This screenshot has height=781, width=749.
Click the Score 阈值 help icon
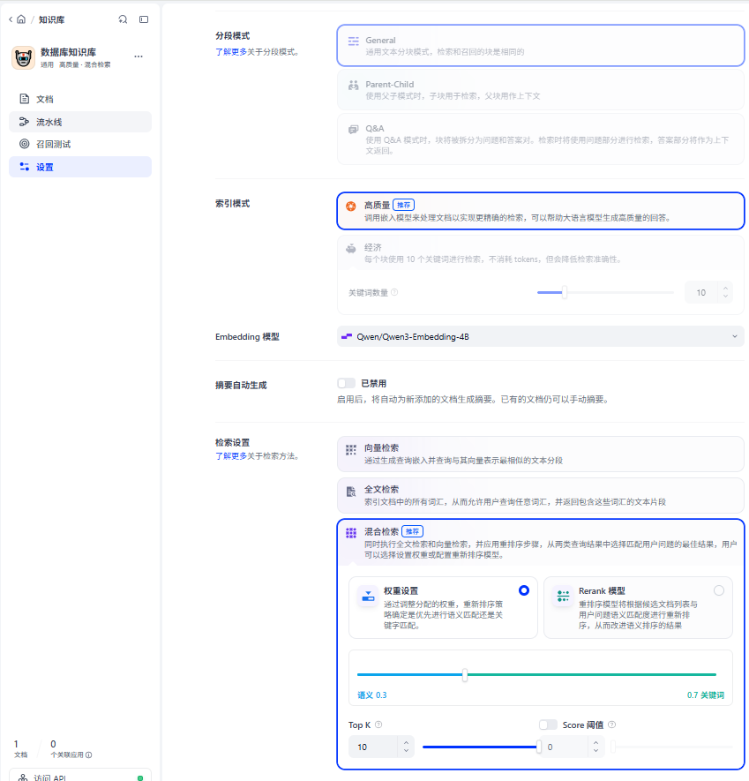pos(612,725)
